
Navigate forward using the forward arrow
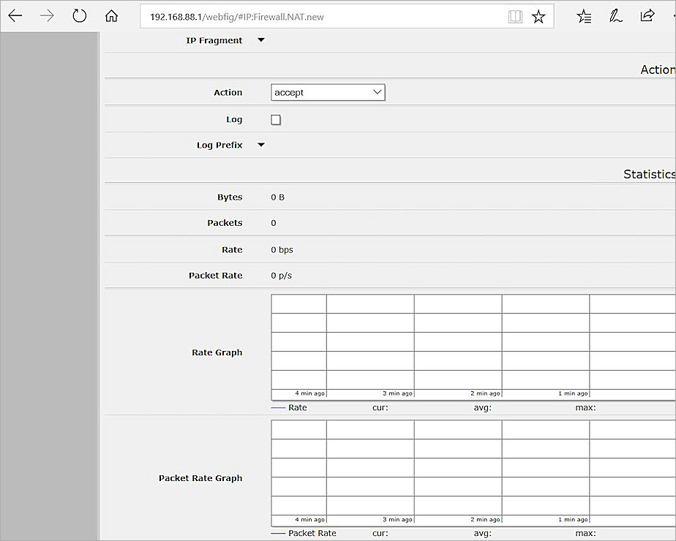[47, 15]
